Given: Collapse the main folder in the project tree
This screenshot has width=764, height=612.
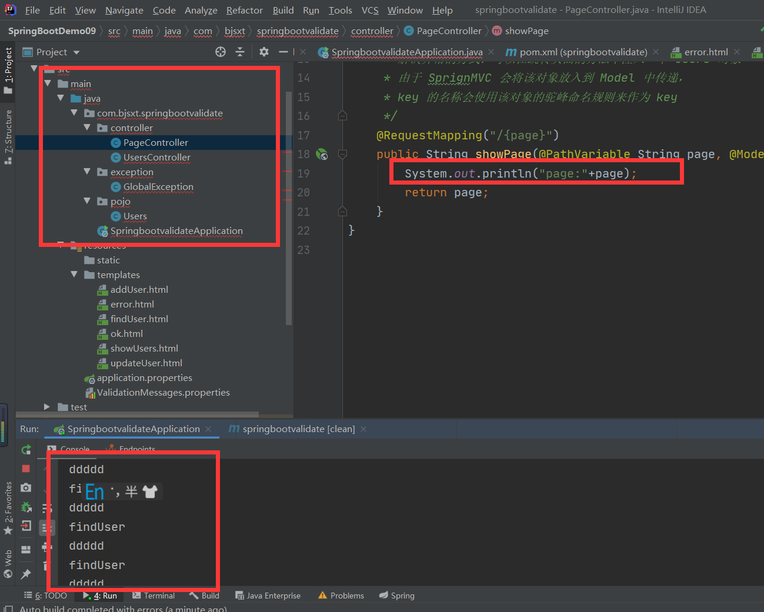Looking at the screenshot, I should [48, 83].
